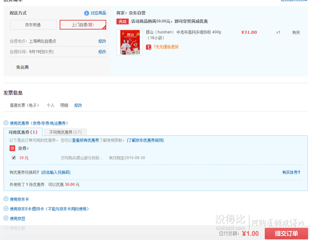Open the 辉山 milk powder product thumbnail
310x240 pixels.
point(130,42)
